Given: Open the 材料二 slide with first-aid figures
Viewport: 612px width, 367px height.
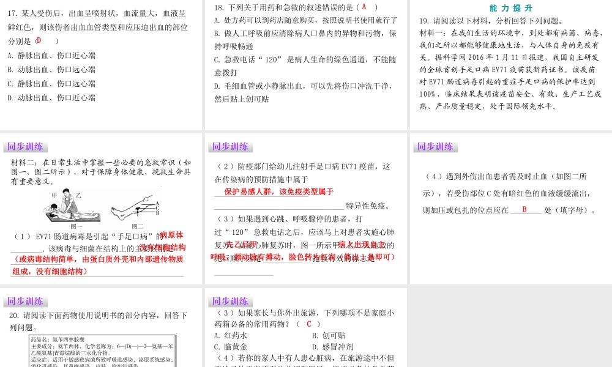Looking at the screenshot, I should (x=101, y=209).
